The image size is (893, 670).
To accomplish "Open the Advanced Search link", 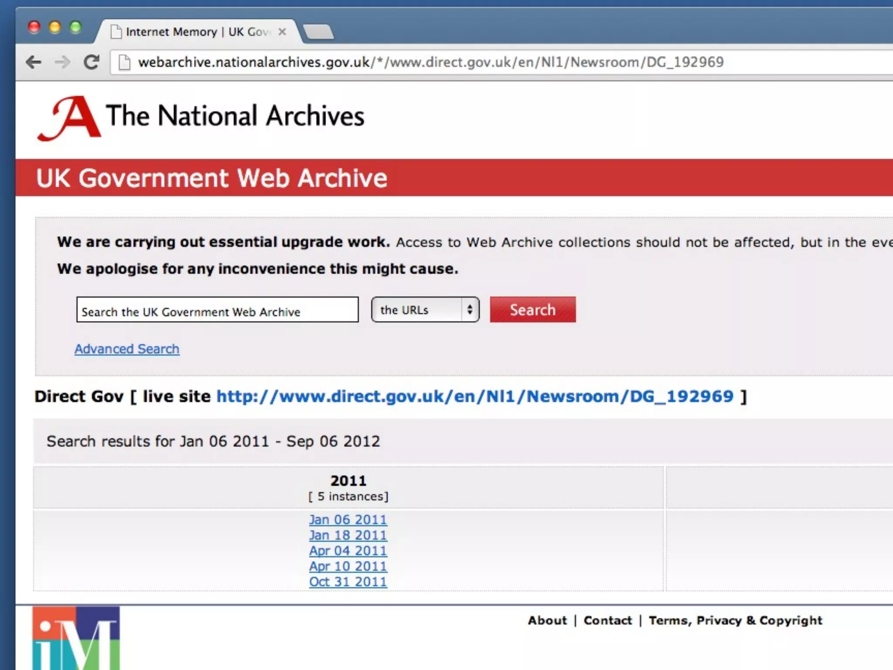I will coord(127,349).
